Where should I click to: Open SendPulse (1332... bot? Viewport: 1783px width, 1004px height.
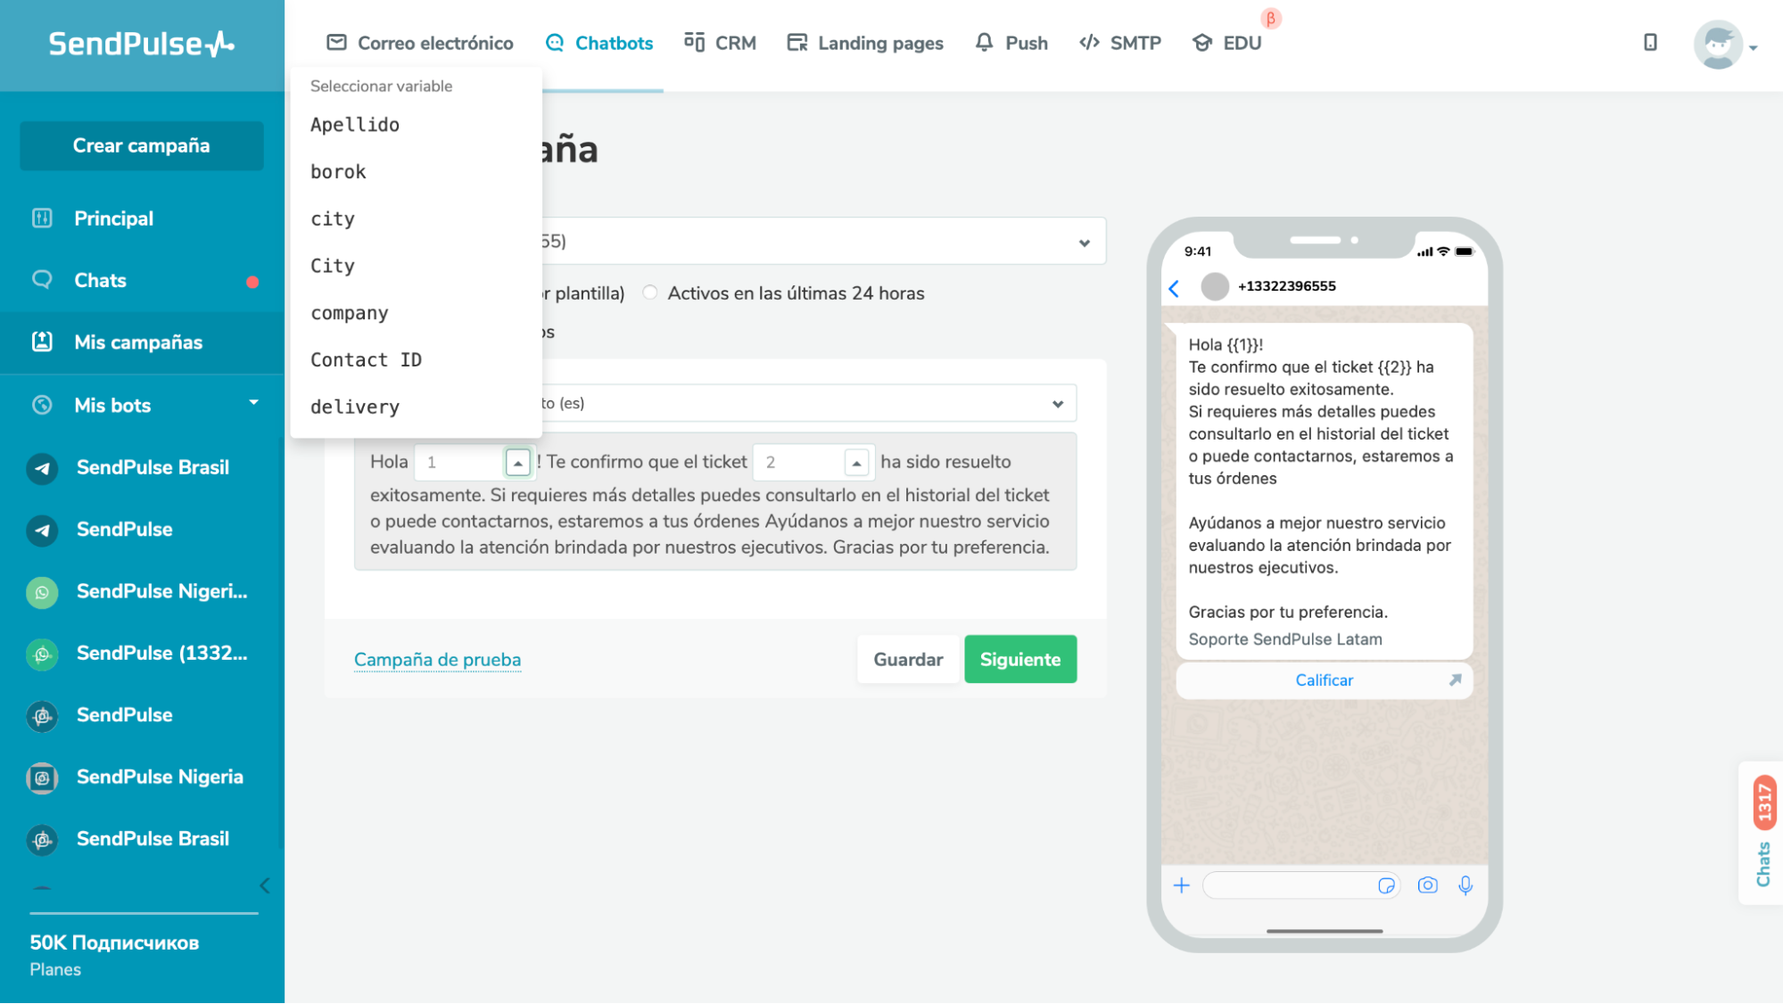142,654
